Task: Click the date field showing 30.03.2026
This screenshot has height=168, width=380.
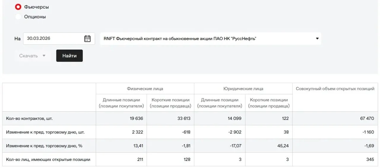Action: pyautogui.click(x=59, y=39)
